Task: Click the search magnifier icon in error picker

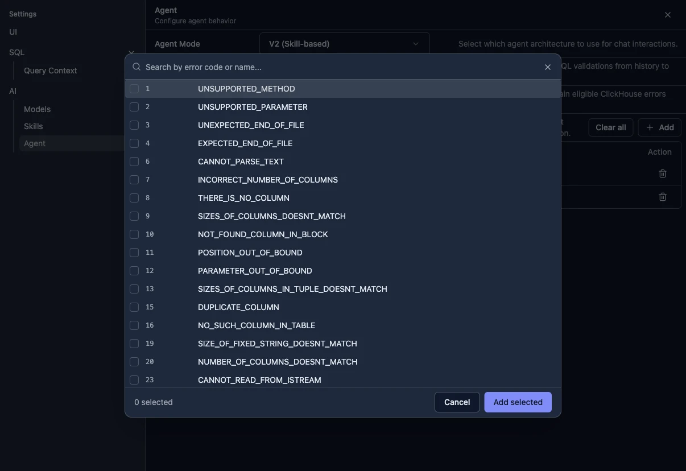Action: tap(136, 67)
